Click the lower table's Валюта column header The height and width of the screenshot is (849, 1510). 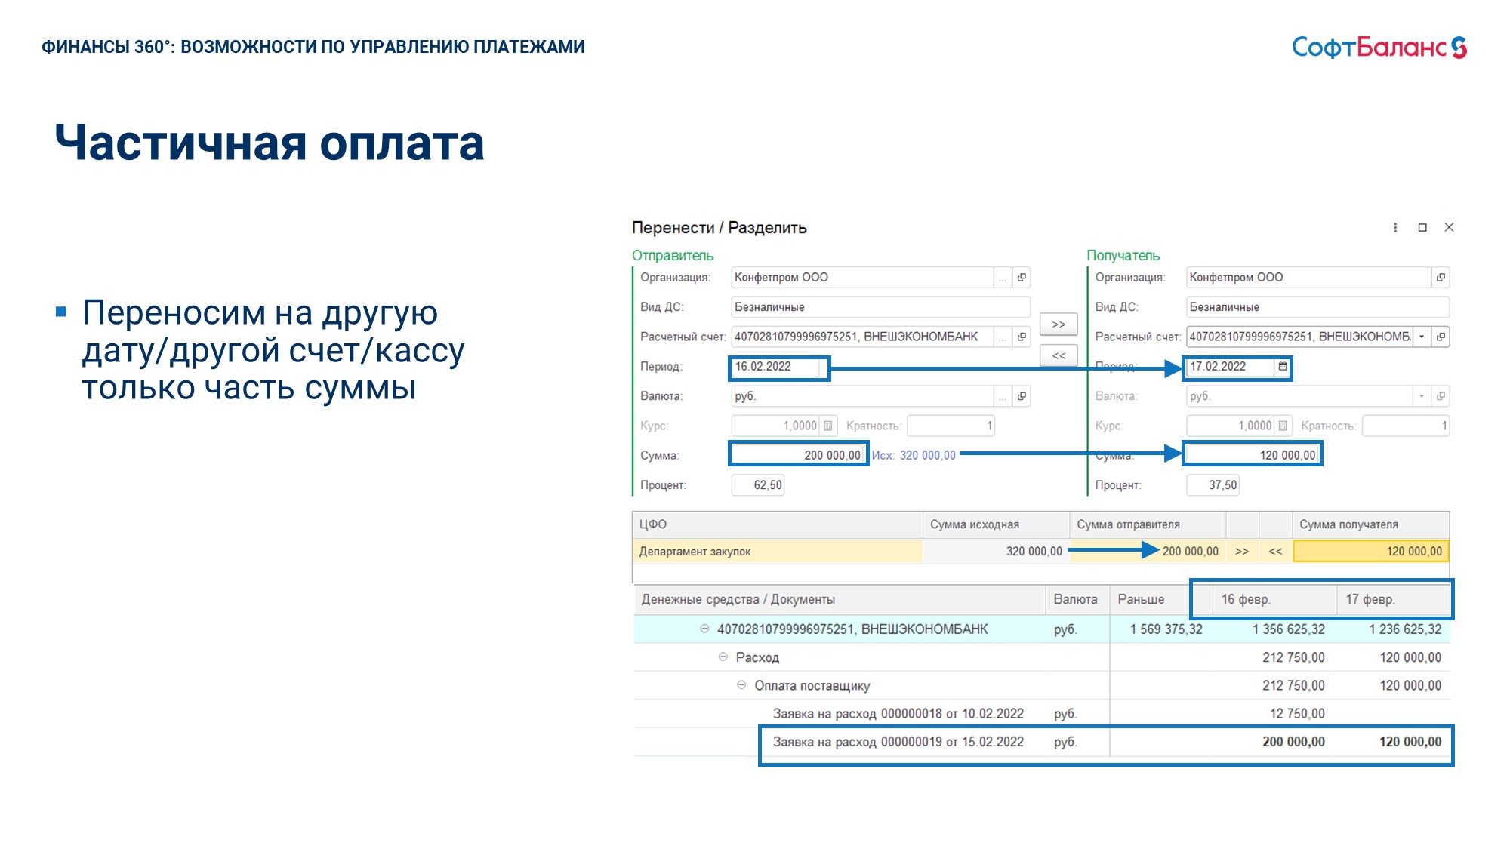1077,600
